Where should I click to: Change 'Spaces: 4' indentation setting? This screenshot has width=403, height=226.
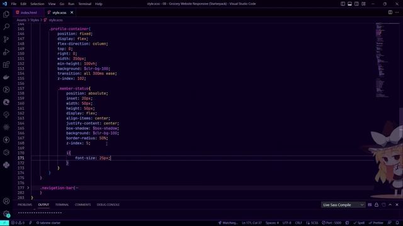[x=272, y=223]
